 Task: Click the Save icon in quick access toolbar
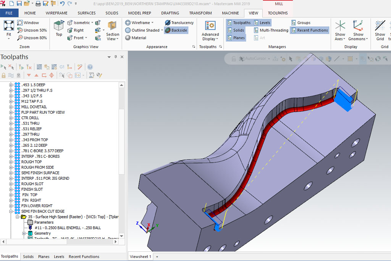pos(19,3)
